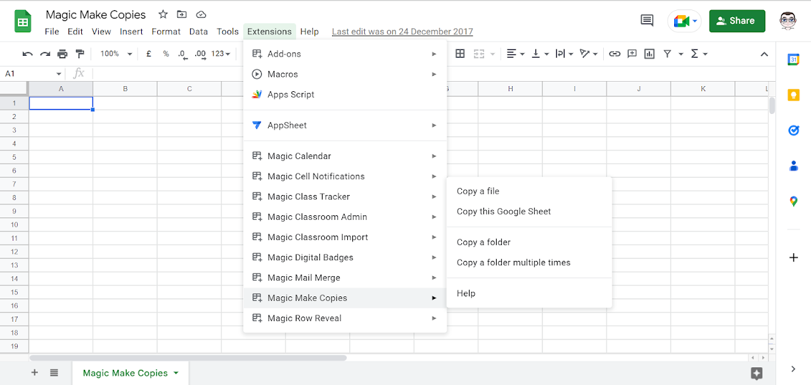The height and width of the screenshot is (385, 811).
Task: Click the Magic Make Copies document title
Action: (x=96, y=15)
